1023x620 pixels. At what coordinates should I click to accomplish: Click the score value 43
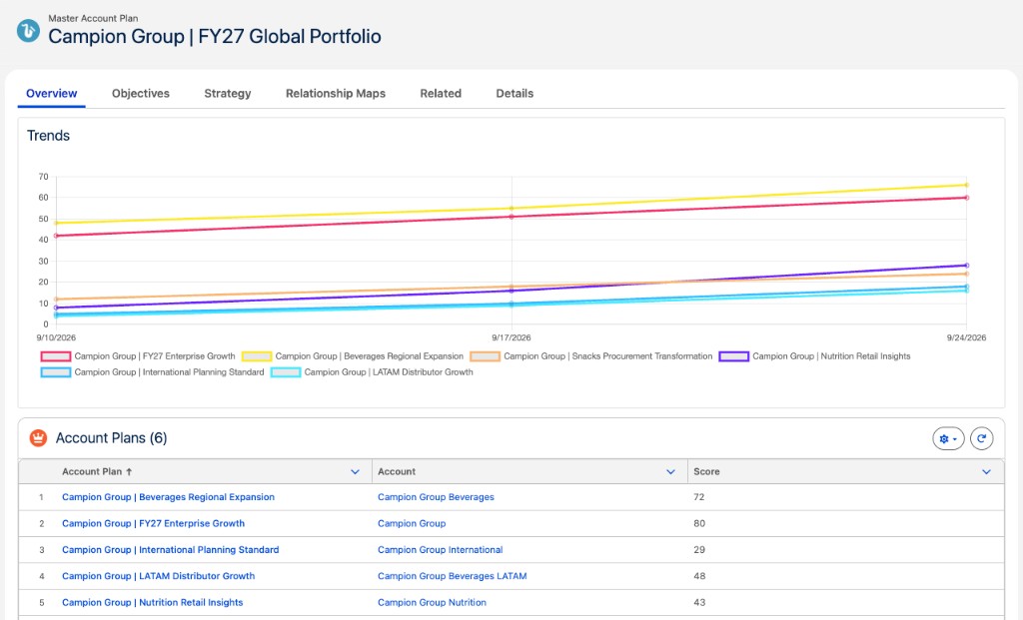tap(698, 602)
